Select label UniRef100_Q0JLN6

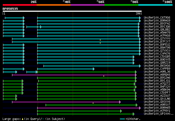[x=157, y=99]
